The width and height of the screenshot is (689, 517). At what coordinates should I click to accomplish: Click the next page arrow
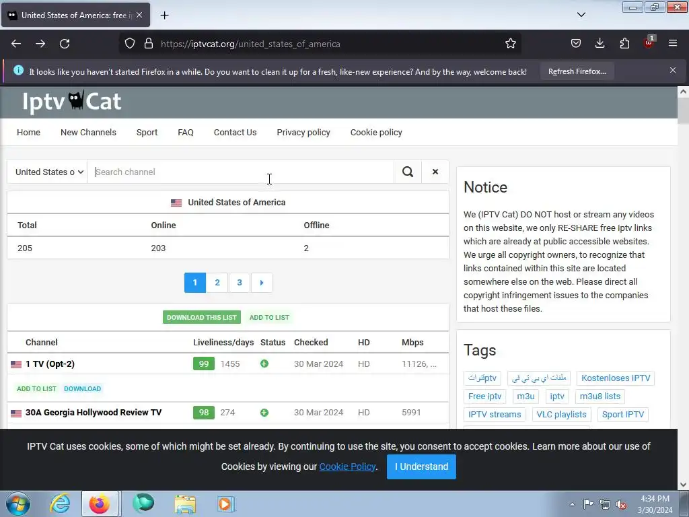(262, 283)
